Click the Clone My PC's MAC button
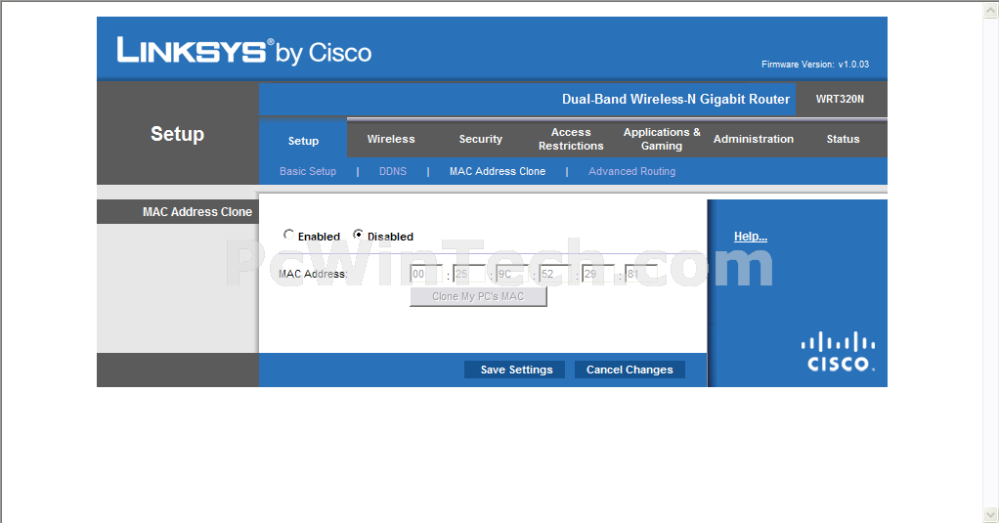 point(478,296)
